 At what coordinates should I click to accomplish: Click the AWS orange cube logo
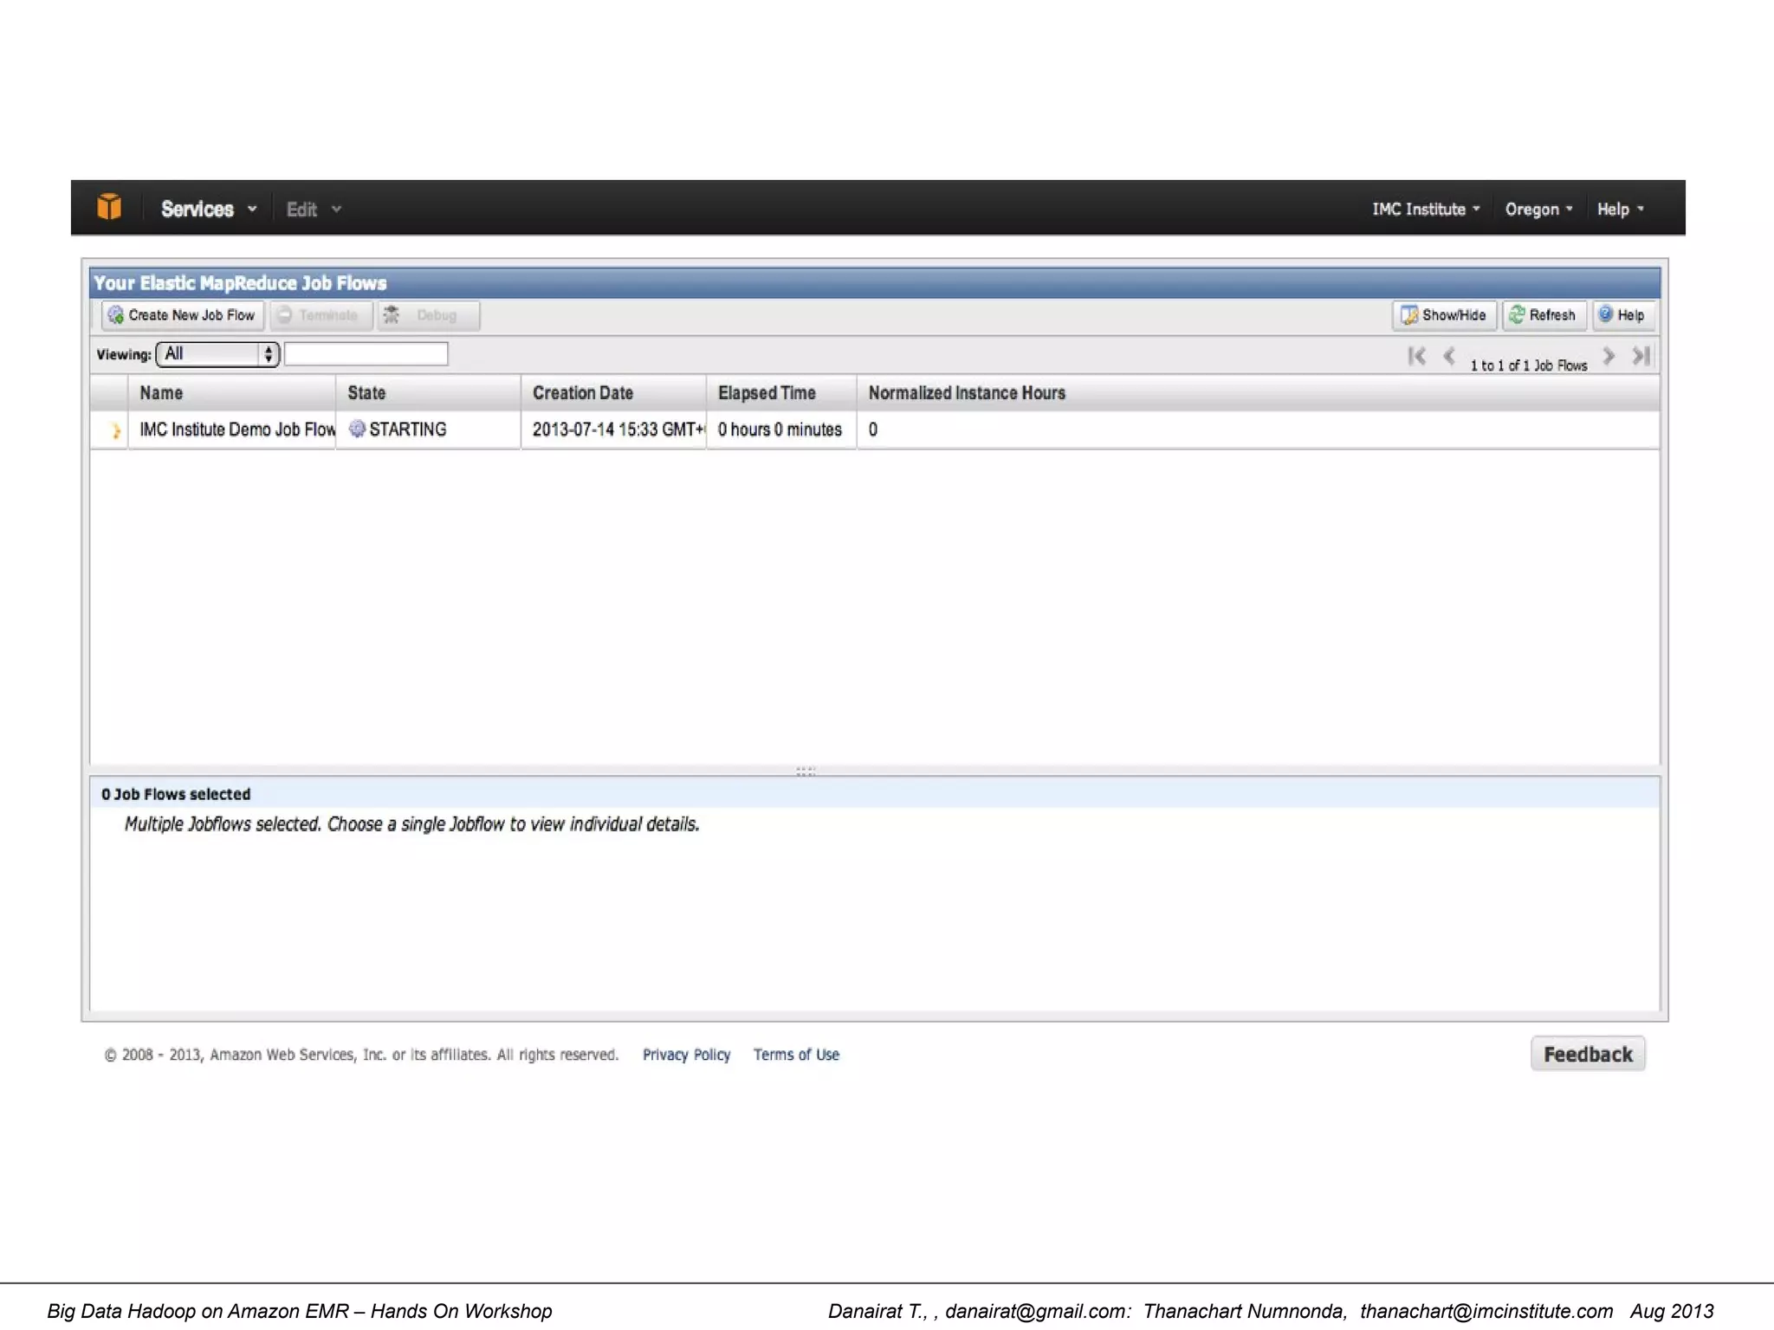109,208
